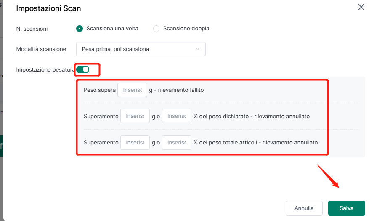This screenshot has width=374, height=221.
Task: Click the Modalità scansione label
Action: tap(41, 49)
